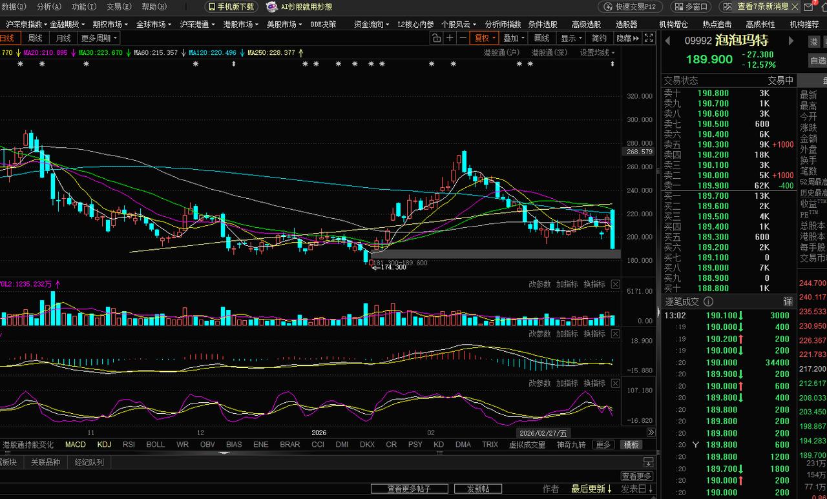
Task: Close the volume indicator sub-panel
Action: click(615, 284)
